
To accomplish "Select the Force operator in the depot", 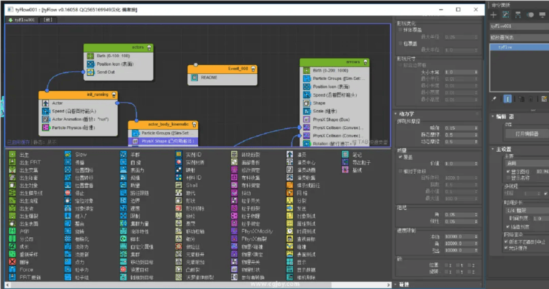I will pos(26,269).
